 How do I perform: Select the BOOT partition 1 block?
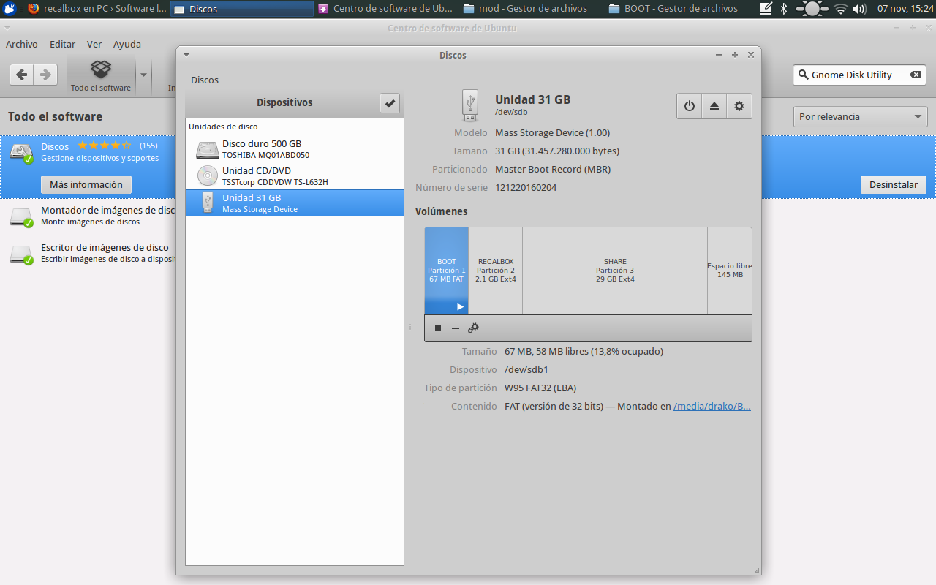coord(447,271)
